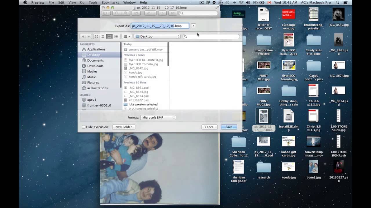The height and width of the screenshot is (208, 371).
Task: Select Movies in the sidebar
Action: tap(92, 71)
